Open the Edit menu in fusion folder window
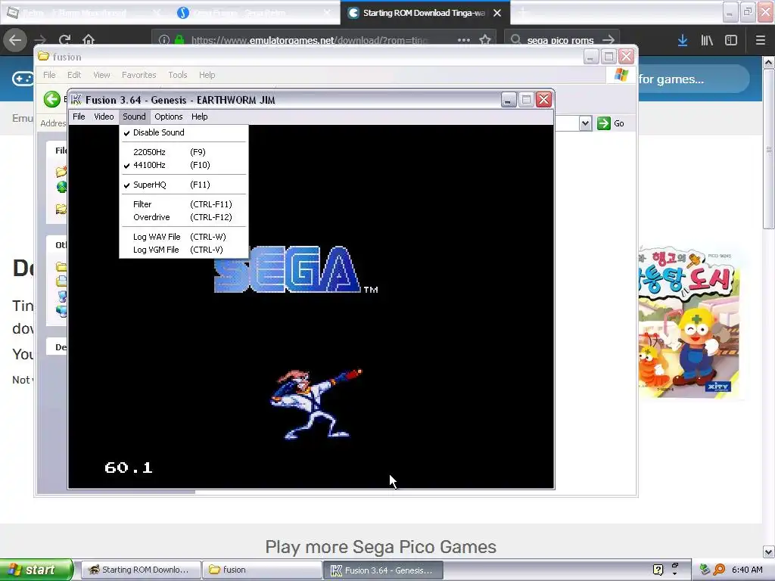This screenshot has width=775, height=581. click(74, 75)
